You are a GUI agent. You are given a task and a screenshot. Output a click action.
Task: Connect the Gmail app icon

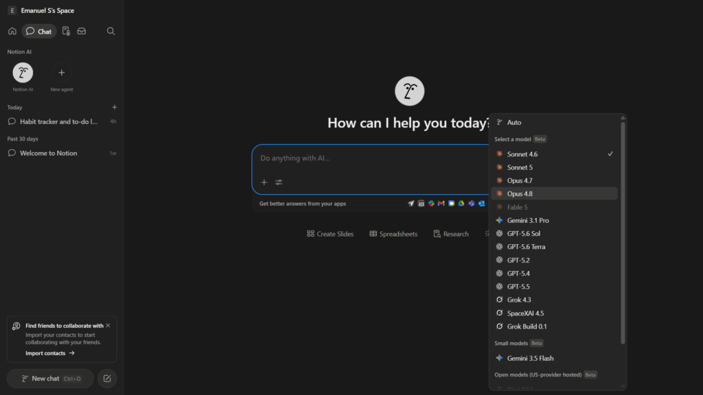[441, 203]
